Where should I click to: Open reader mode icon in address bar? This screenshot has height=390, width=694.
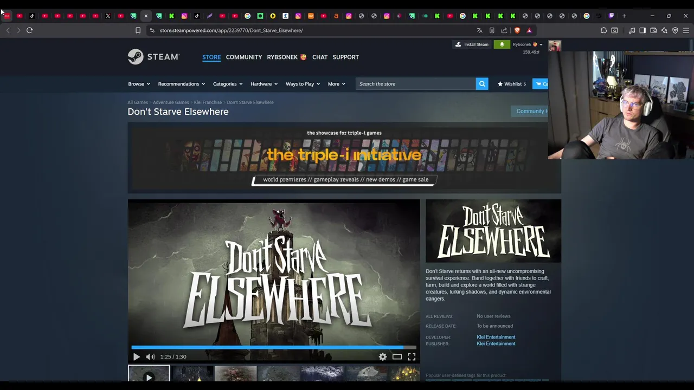[492, 30]
